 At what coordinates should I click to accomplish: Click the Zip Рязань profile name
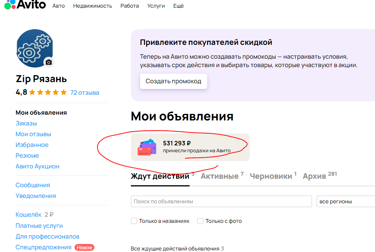41,79
